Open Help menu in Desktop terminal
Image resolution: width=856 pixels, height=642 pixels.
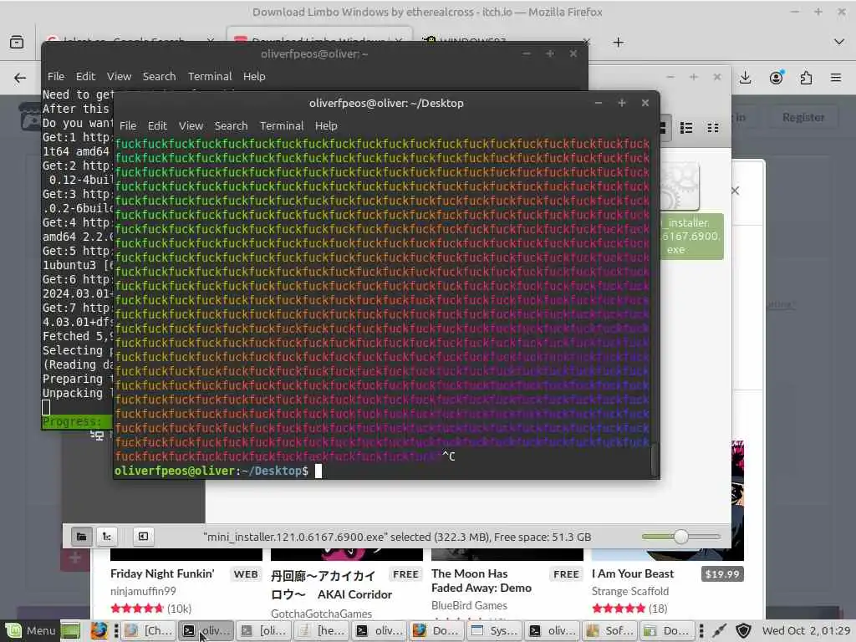(x=326, y=125)
